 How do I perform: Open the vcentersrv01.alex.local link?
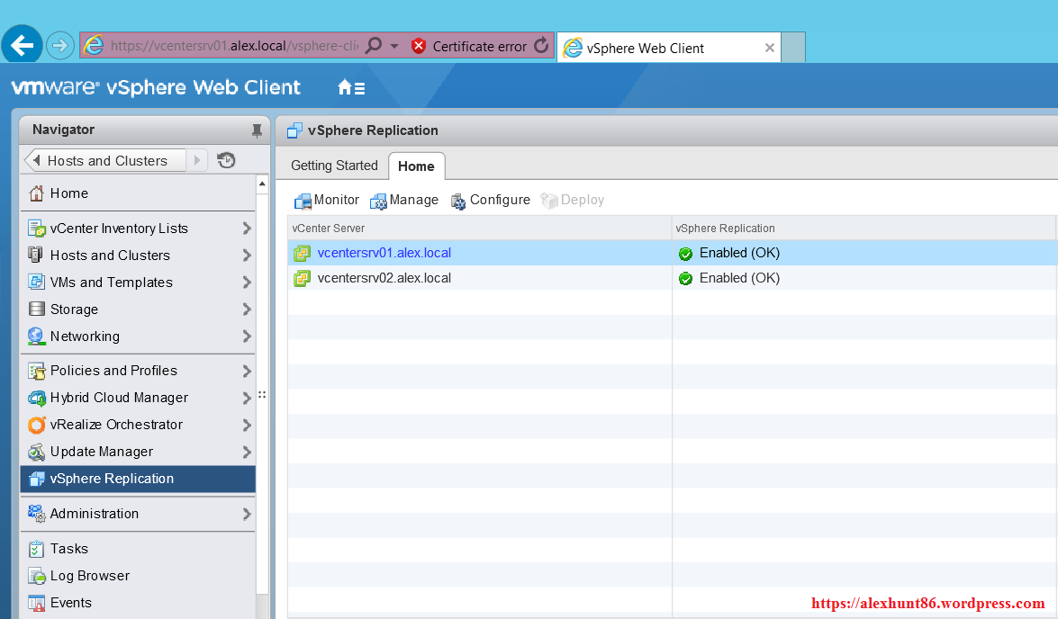click(x=384, y=253)
